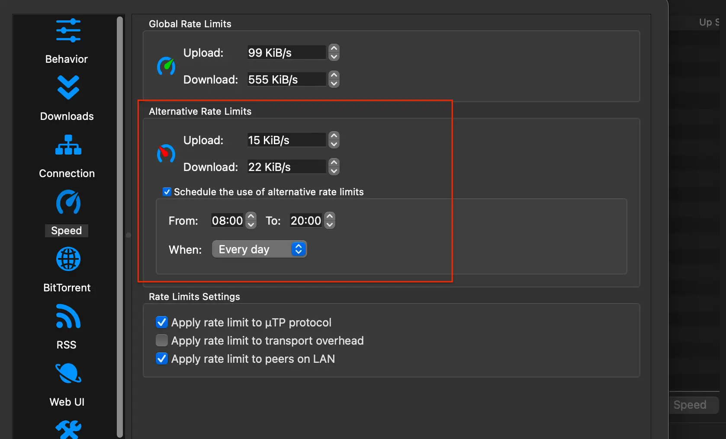
Task: Select the RSS label in the sidebar
Action: pos(67,345)
